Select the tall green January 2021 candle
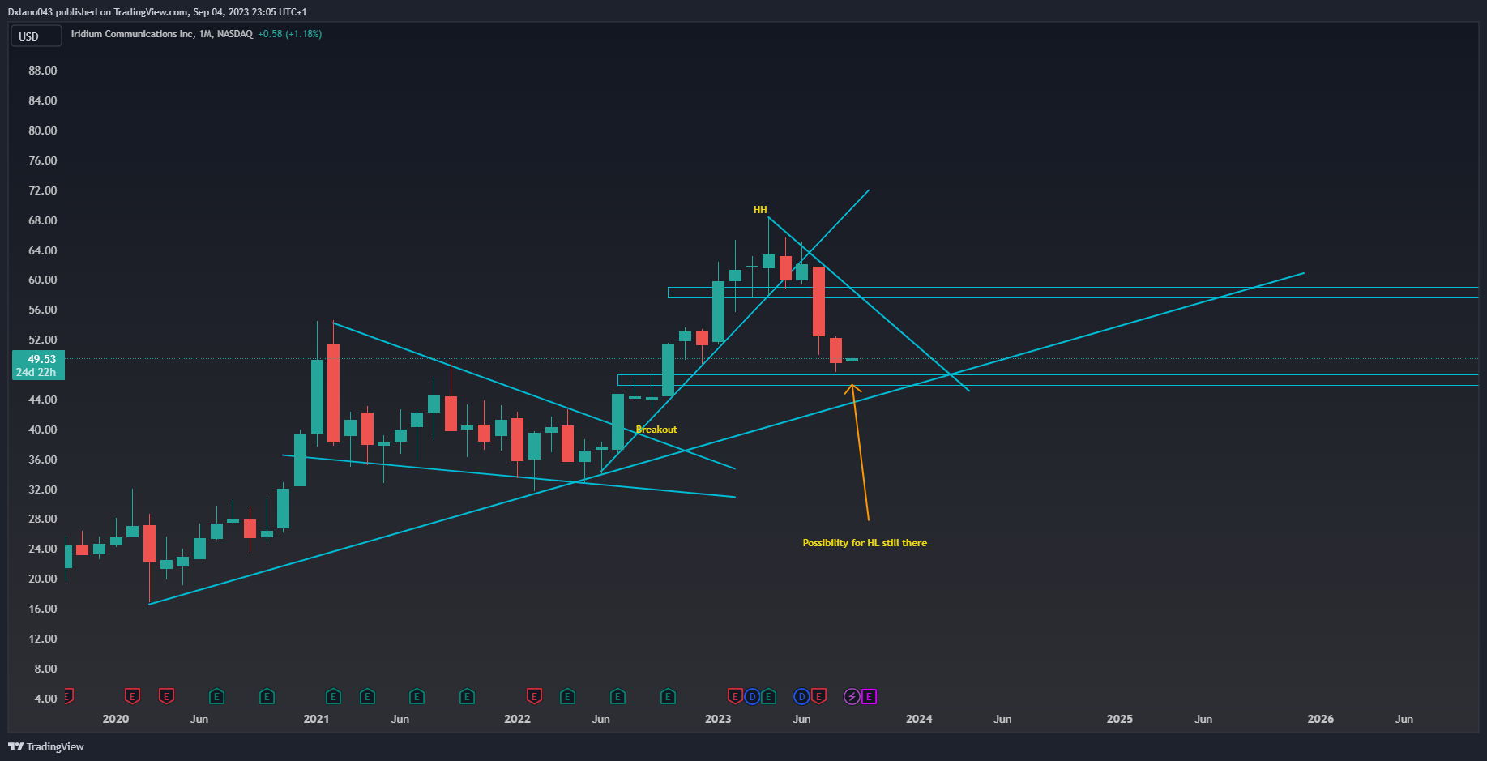Screen dimensions: 1487x761 pyautogui.click(x=317, y=396)
